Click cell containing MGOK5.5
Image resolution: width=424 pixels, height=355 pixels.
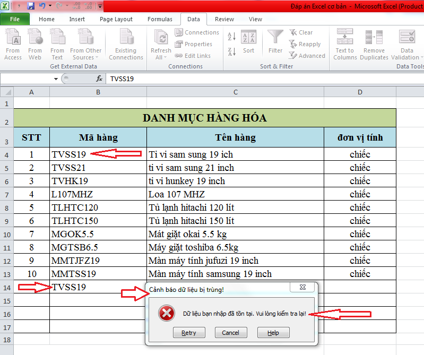pyautogui.click(x=98, y=234)
